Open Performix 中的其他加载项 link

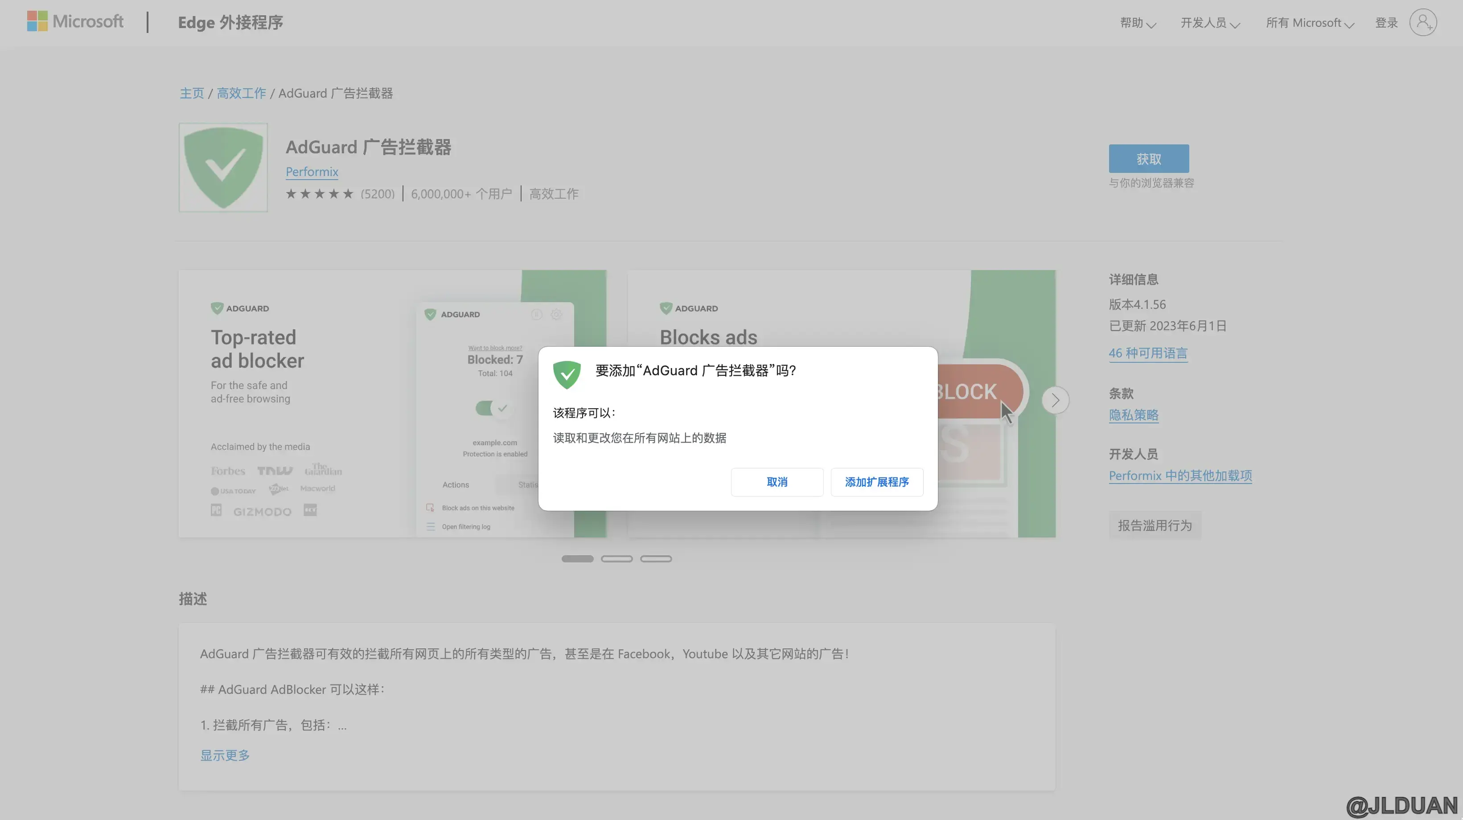pyautogui.click(x=1180, y=476)
